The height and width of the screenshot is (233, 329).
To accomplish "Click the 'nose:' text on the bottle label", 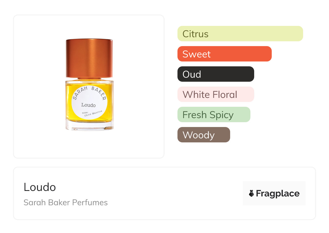I will click(85, 112).
